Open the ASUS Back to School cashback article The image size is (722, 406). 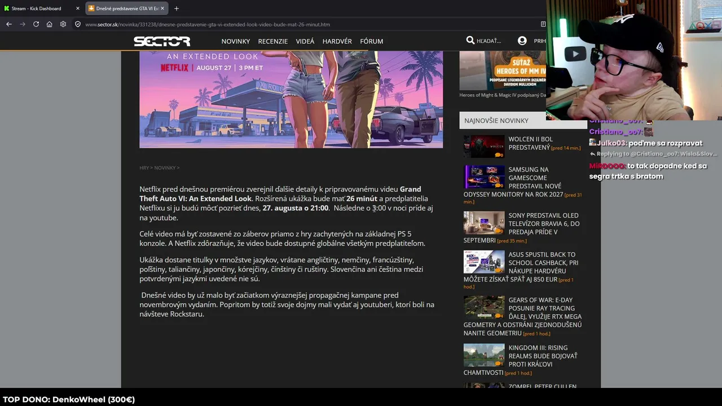tap(521, 267)
